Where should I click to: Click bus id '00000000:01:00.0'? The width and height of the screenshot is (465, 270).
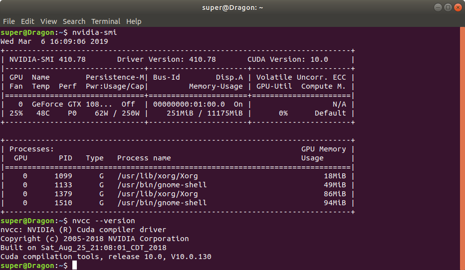[x=189, y=104]
